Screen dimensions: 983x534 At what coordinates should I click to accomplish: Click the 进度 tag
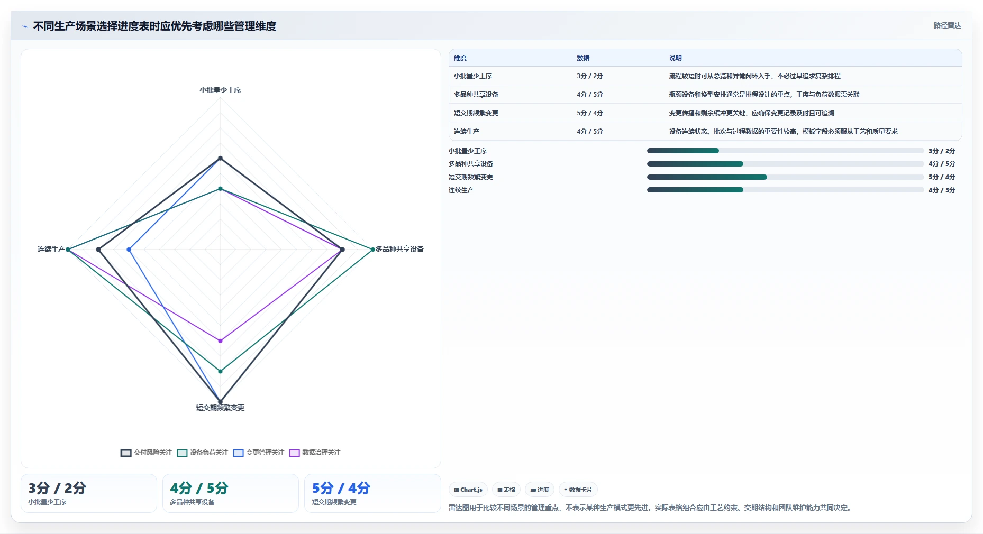click(540, 490)
